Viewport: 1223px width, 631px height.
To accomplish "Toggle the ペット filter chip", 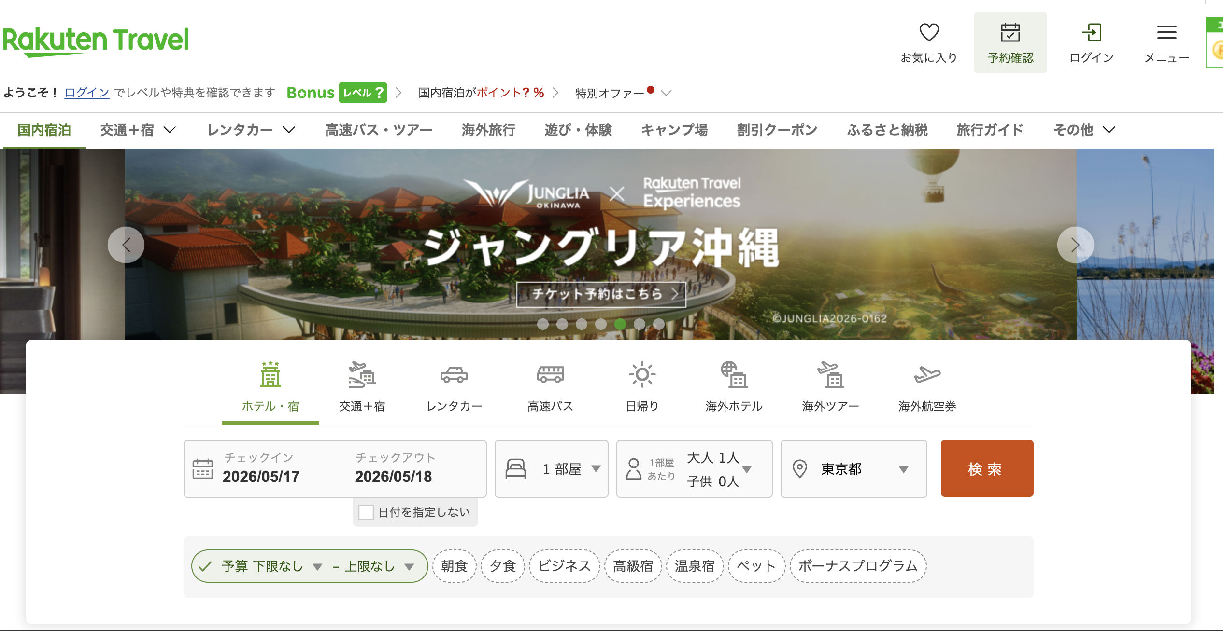I will coord(756,566).
